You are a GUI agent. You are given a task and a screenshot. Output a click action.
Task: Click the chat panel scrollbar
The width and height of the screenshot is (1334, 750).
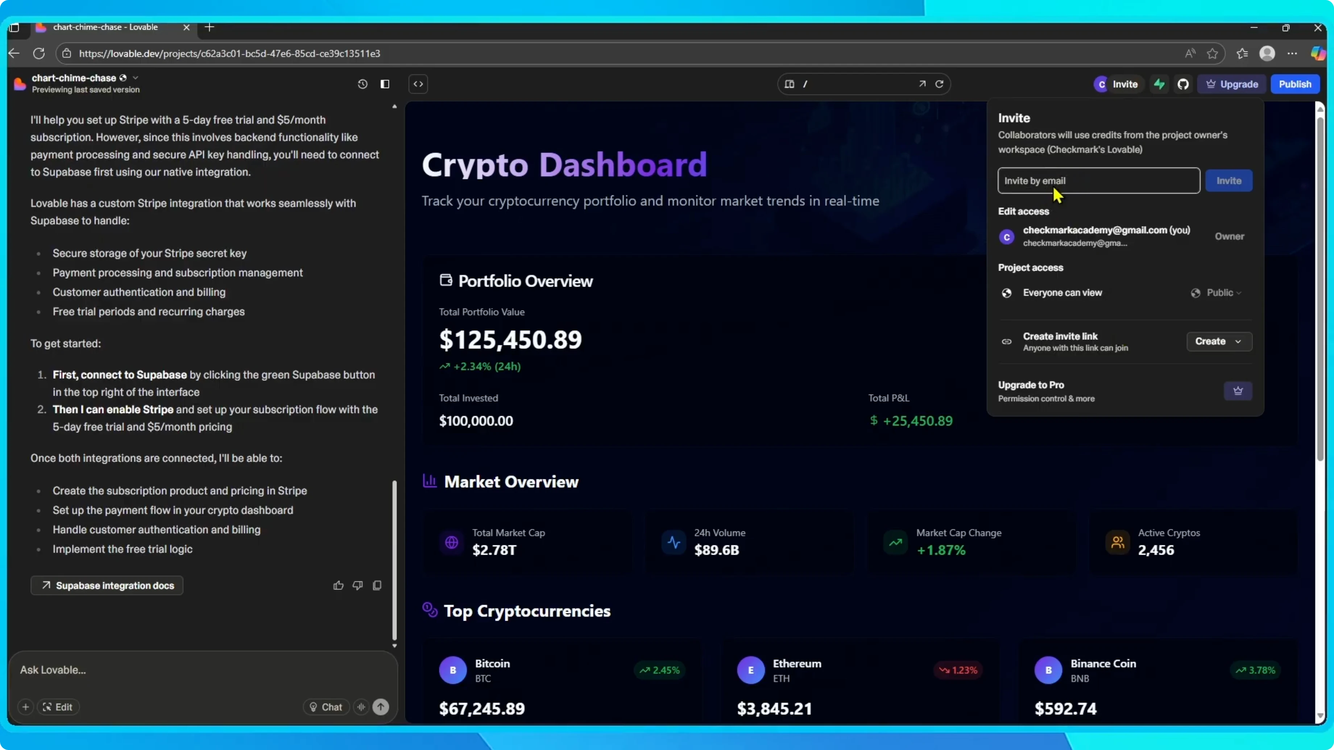point(395,561)
